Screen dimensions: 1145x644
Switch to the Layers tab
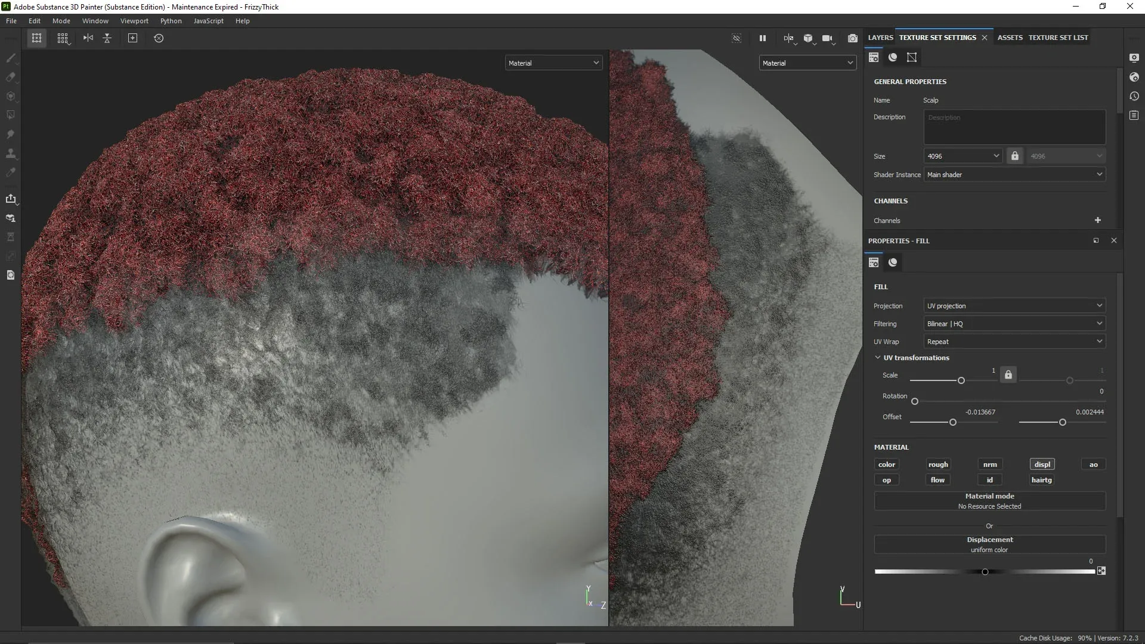(880, 38)
